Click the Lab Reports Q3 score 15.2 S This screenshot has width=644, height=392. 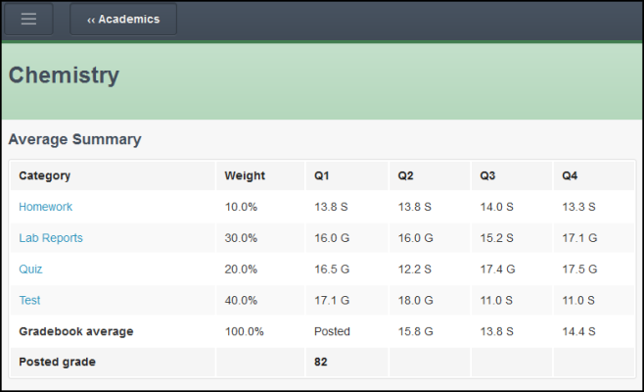[497, 238]
